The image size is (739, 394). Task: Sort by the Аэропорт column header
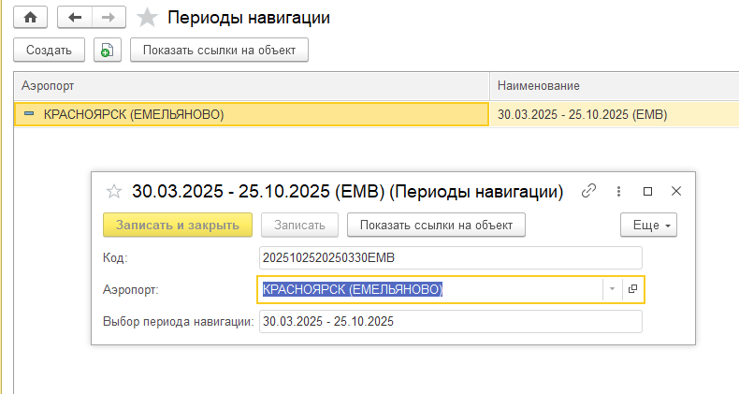[x=252, y=86]
